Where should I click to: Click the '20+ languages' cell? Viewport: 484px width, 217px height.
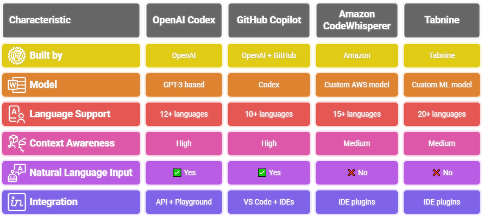point(442,114)
